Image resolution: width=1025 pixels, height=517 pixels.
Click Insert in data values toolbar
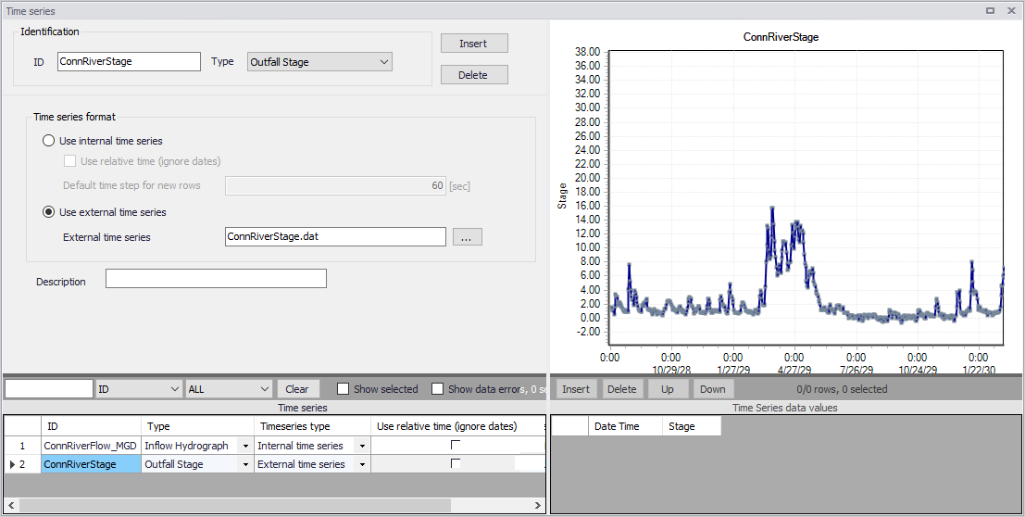576,389
